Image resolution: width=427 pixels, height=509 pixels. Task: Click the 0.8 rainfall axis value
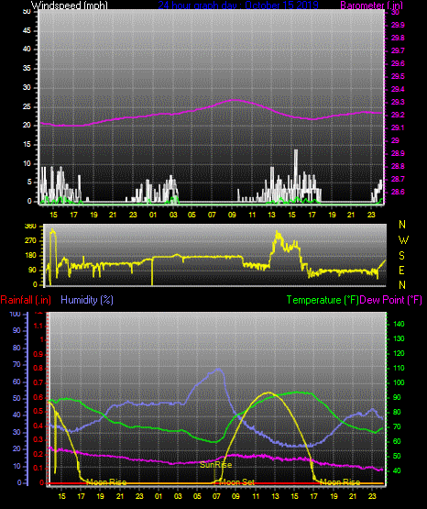[x=38, y=368]
